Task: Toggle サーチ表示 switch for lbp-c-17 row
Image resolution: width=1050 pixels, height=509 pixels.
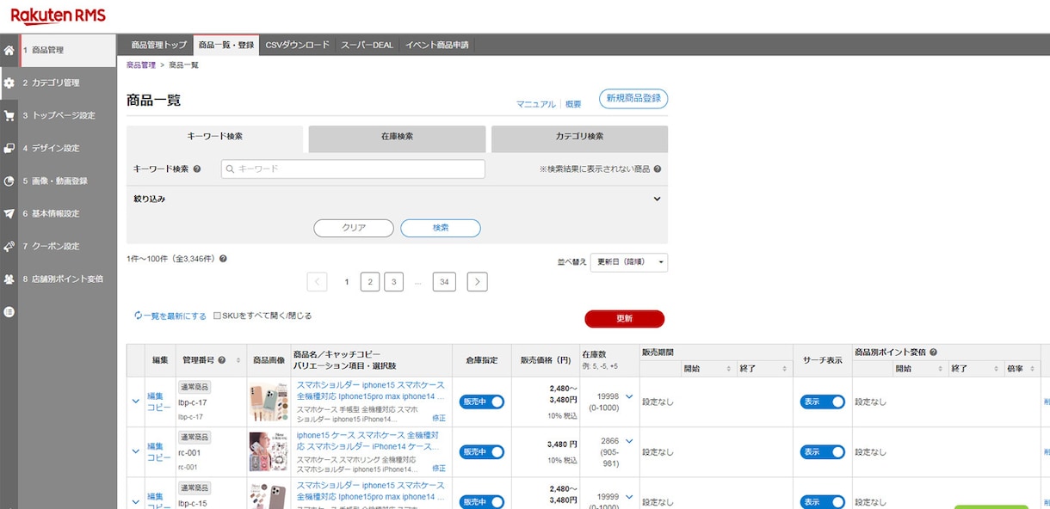Action: click(823, 402)
